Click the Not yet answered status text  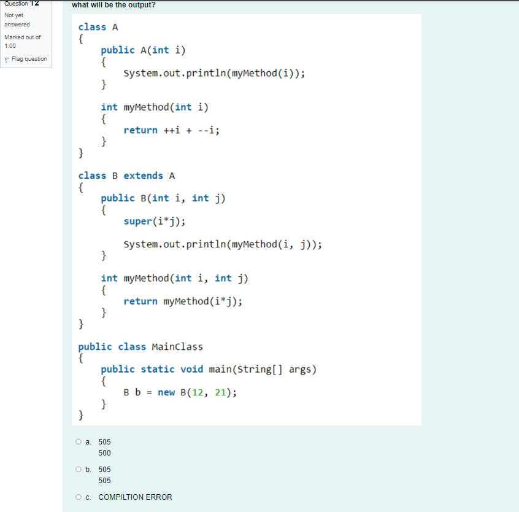pyautogui.click(x=16, y=19)
